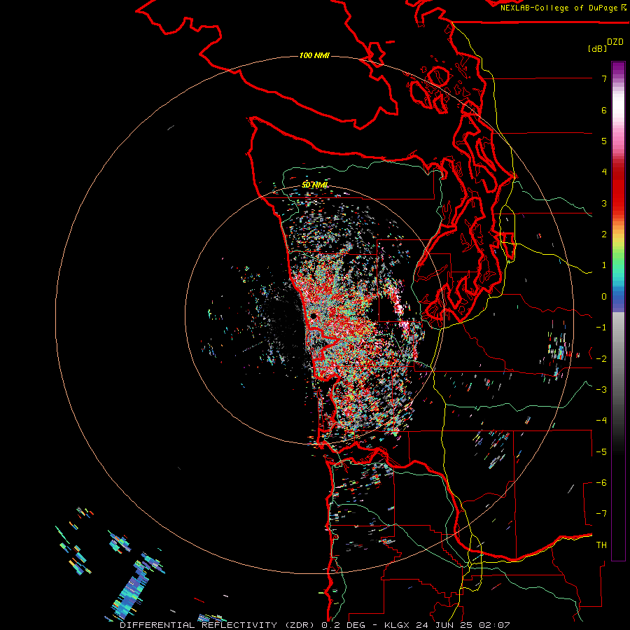
Task: Click the purple top of the color bar
Action: 618,69
